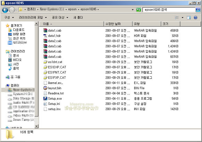Sort by 수정한 날짜 column header
Viewport: 202px width, 142px height.
pyautogui.click(x=118, y=24)
